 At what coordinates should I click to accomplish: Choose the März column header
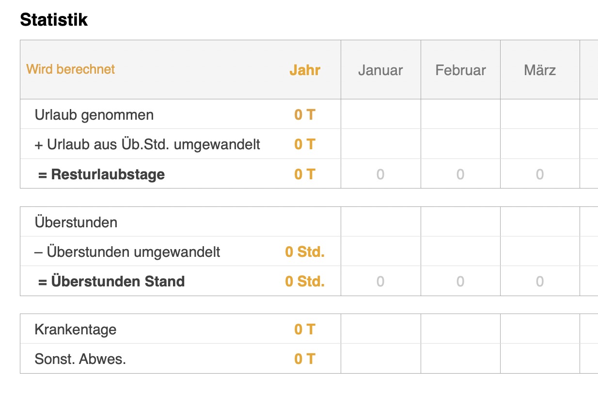540,70
